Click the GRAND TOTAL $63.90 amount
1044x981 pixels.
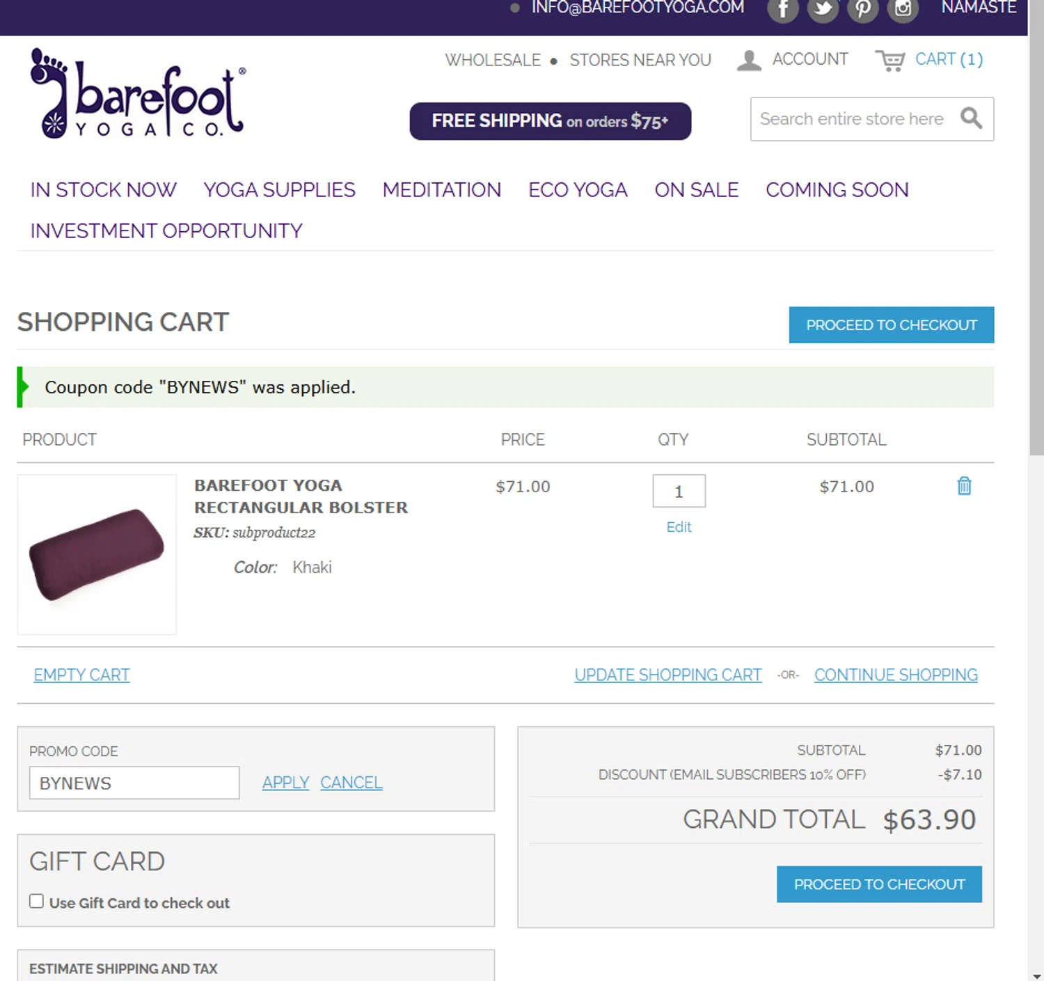coord(930,820)
